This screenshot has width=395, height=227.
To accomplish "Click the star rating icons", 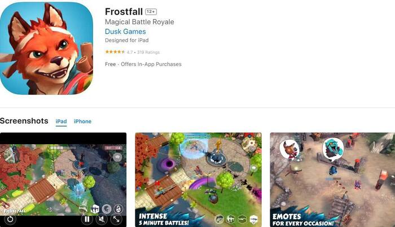I will click(115, 52).
